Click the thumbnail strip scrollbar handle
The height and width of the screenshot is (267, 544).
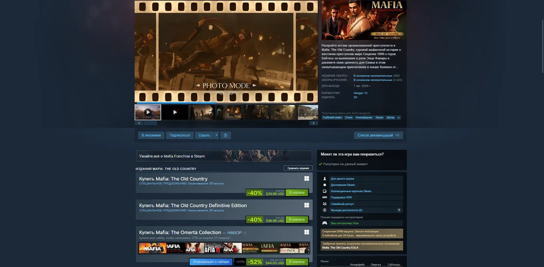(x=150, y=123)
